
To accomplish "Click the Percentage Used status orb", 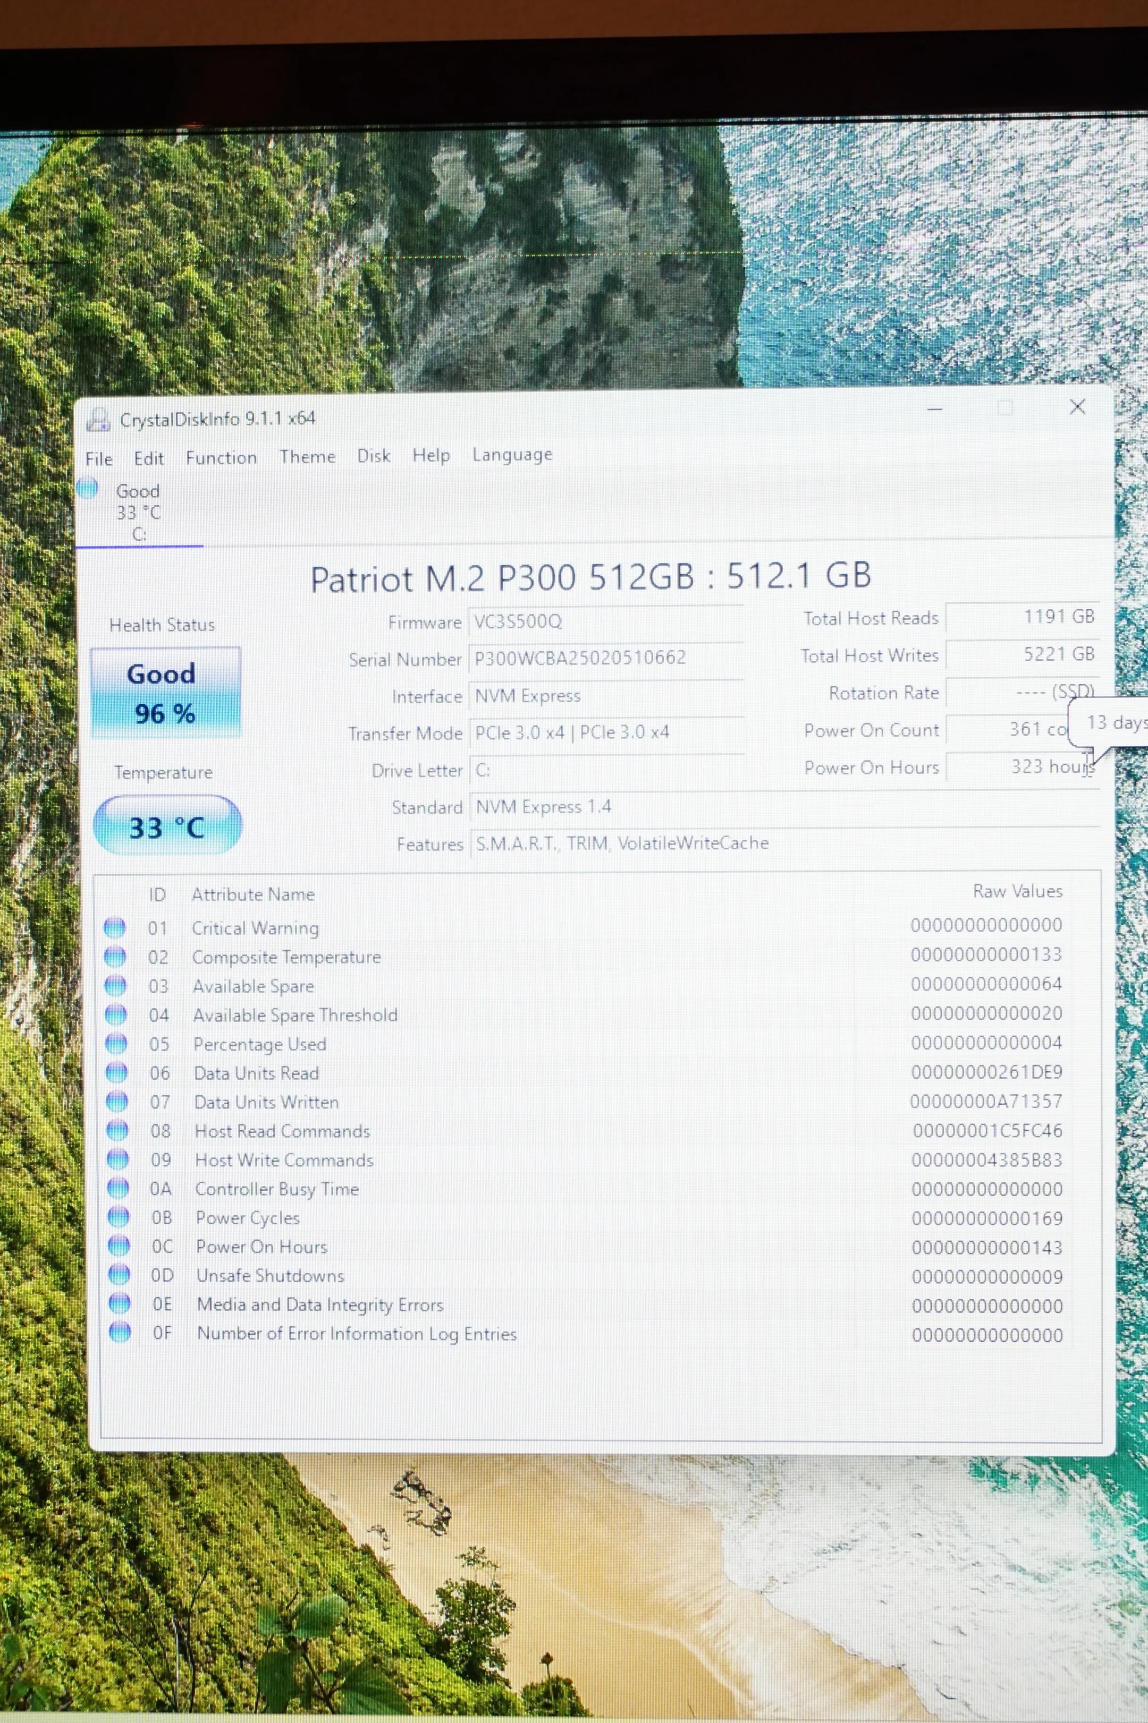I will click(117, 1043).
